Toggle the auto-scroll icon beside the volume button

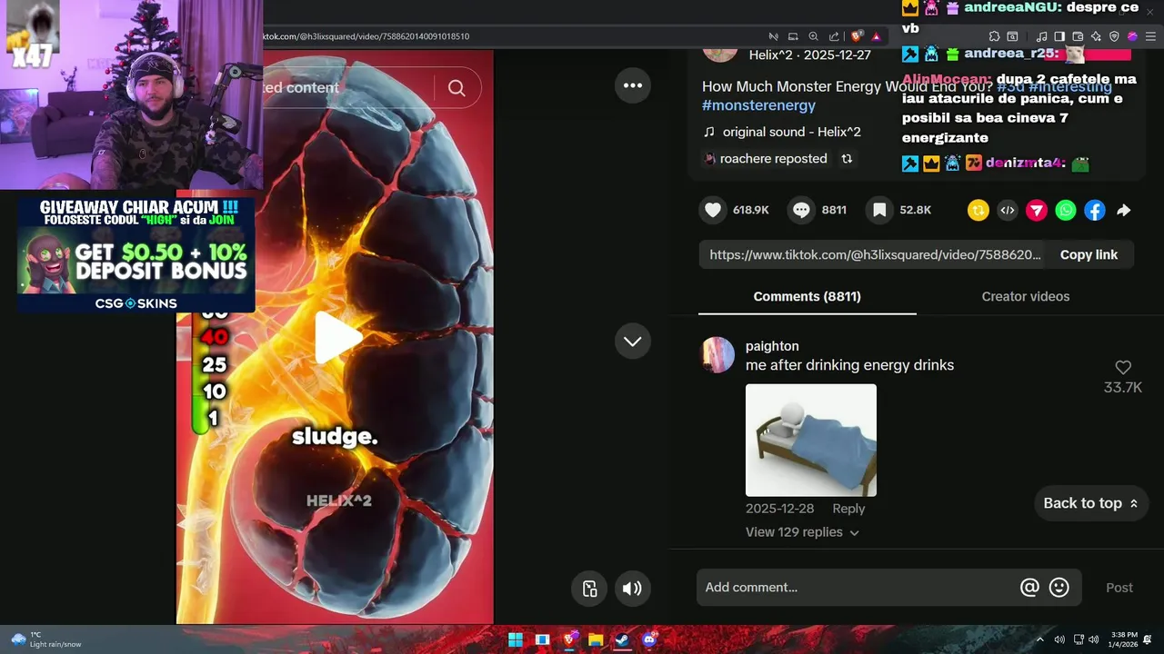589,589
